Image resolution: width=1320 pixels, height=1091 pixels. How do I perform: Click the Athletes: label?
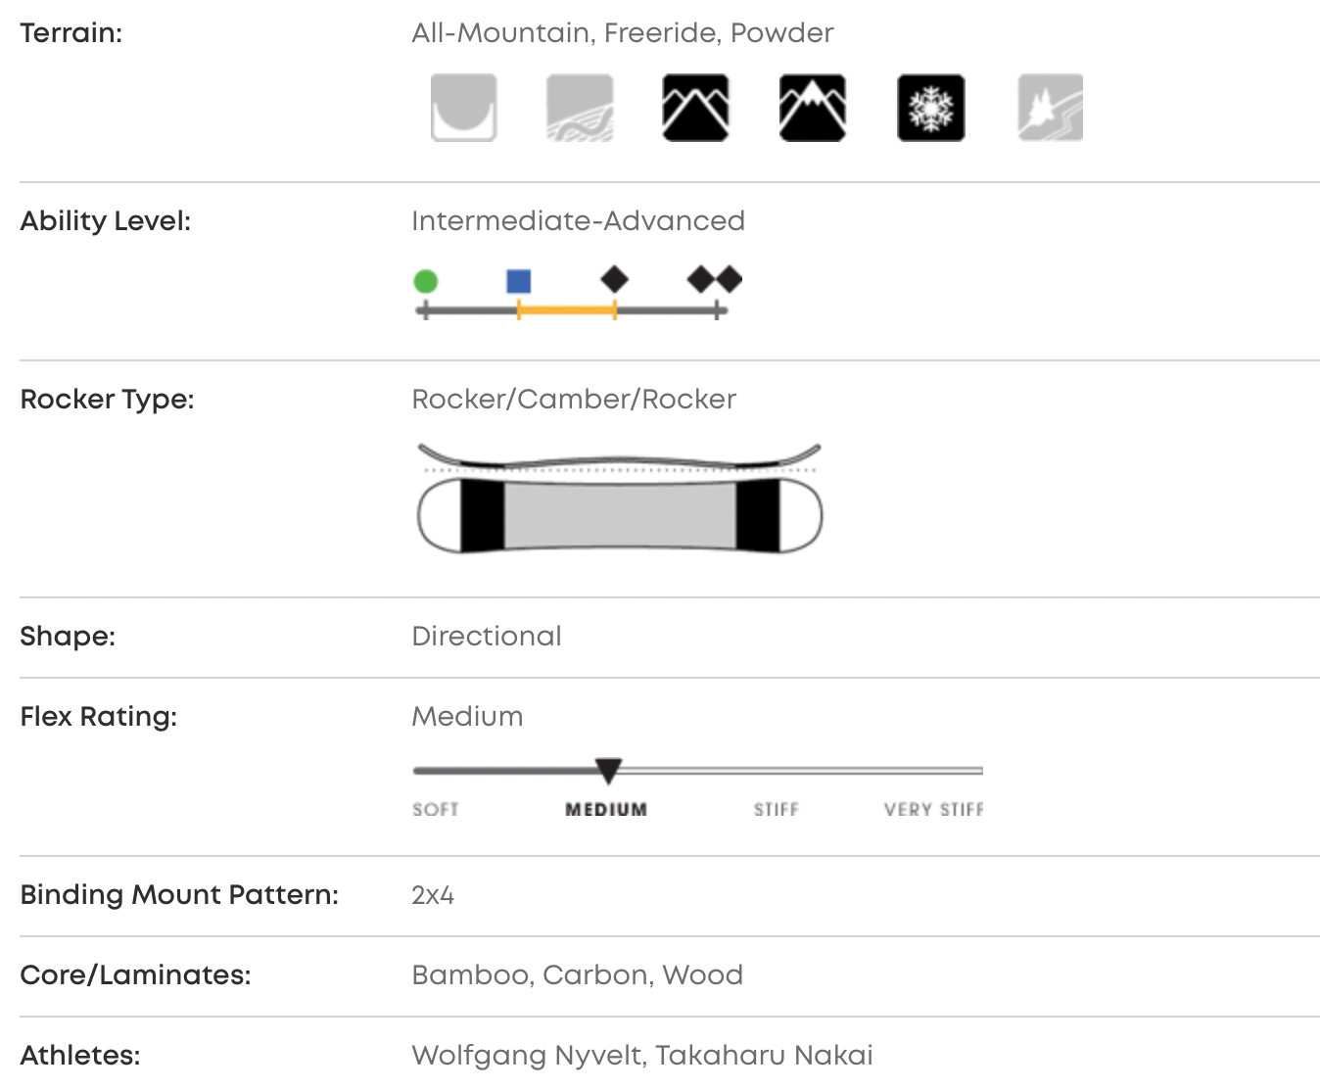click(x=80, y=1056)
